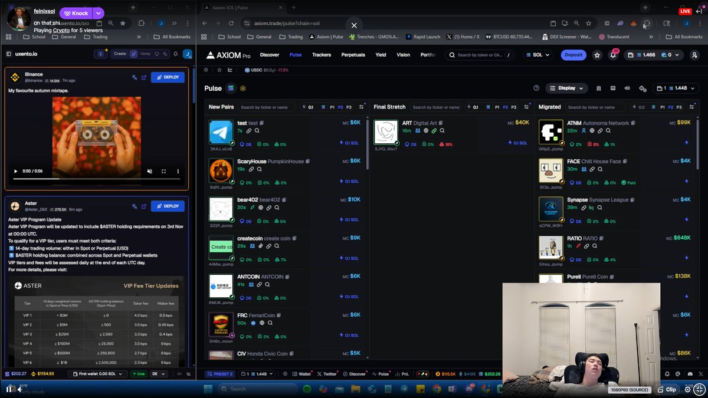Open Twitter tracker in Axiom footer
Viewport: 708px width, 398px height.
coord(327,374)
